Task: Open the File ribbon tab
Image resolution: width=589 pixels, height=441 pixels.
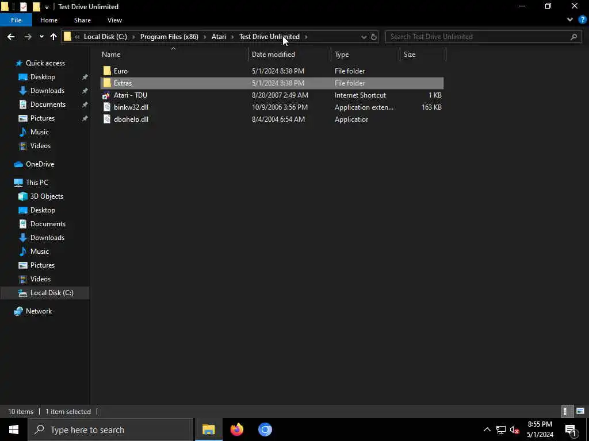Action: pos(16,20)
